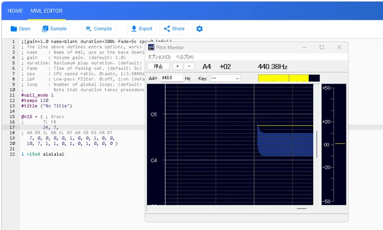This screenshot has height=230, width=383.
Task: Click the yellow level meter bar
Action: [x=289, y=78]
